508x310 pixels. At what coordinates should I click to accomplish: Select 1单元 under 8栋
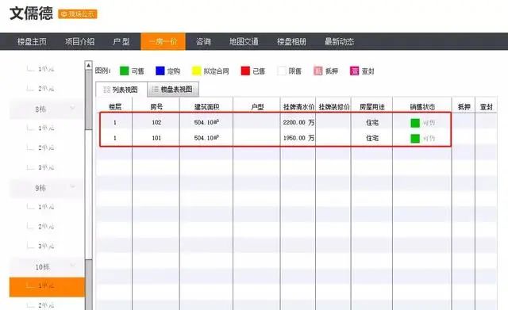(46, 128)
